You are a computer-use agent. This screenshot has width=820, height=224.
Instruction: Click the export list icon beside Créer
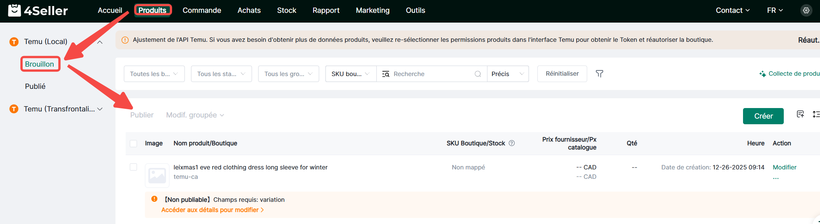pos(800,114)
